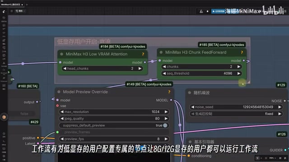The image size is (289, 162).
Task: Decrease chunks value with left arrow
Action: (164, 67)
